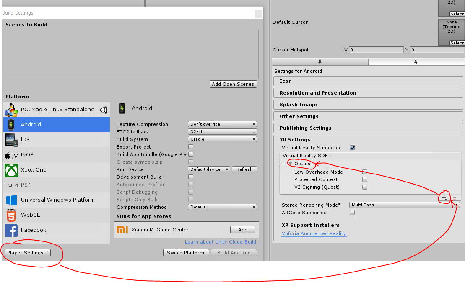Screen dimensions: 465x282
Task: Click the iOS devices icon
Action: click(x=11, y=140)
